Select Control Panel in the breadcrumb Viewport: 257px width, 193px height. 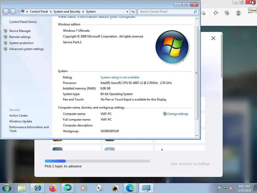click(39, 12)
